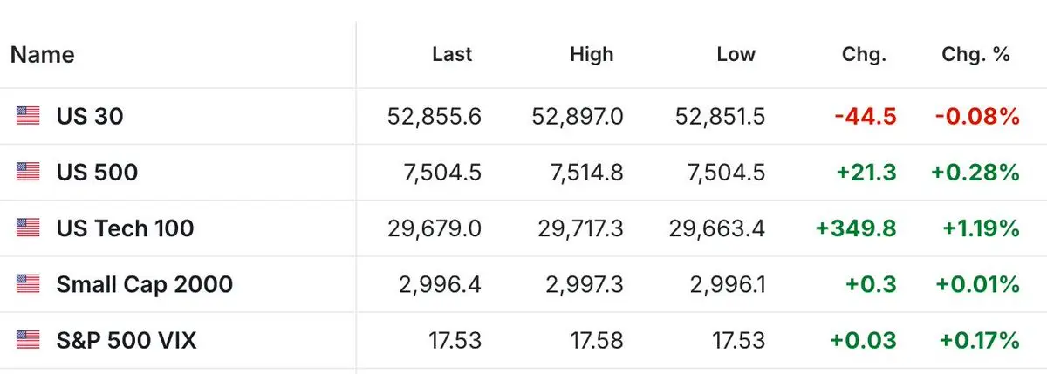1047x374 pixels.
Task: Sort by the Chg. column header
Action: click(x=865, y=54)
